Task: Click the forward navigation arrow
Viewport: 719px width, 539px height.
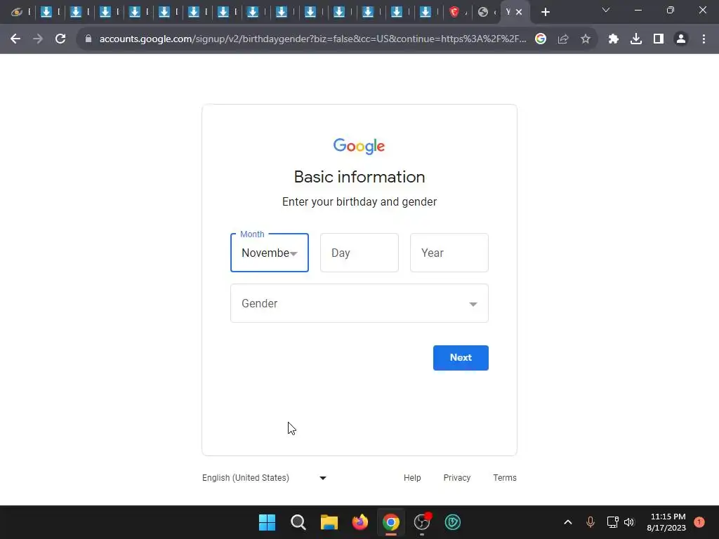Action: [x=38, y=39]
